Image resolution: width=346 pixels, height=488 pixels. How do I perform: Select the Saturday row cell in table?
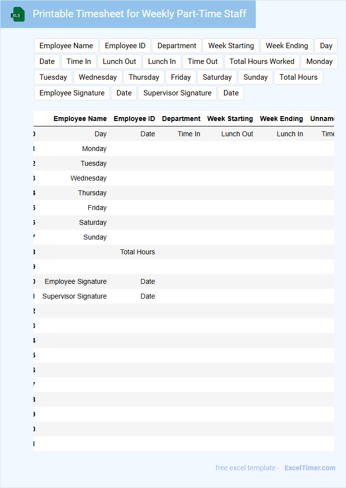click(x=93, y=222)
